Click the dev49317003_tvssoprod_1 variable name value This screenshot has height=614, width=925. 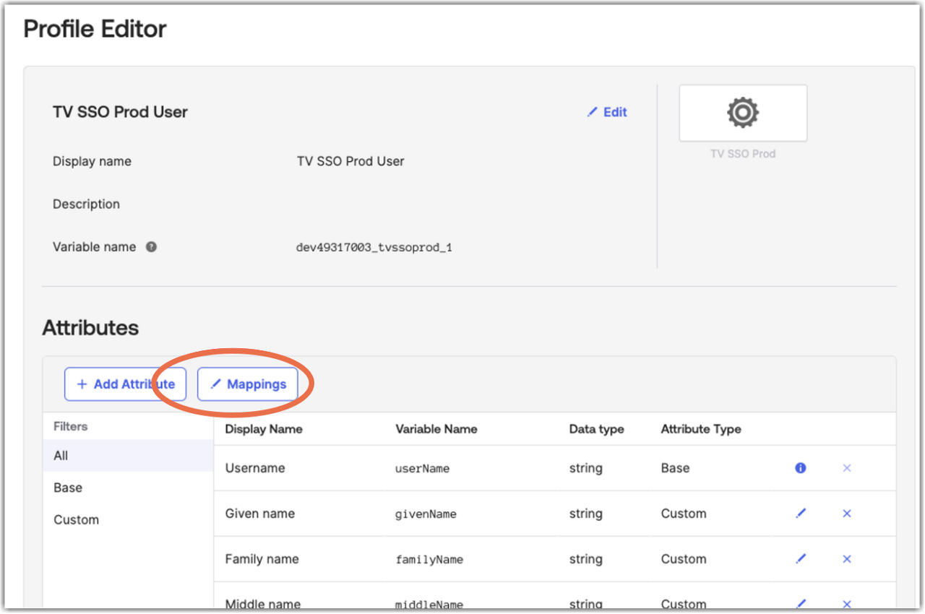point(374,248)
